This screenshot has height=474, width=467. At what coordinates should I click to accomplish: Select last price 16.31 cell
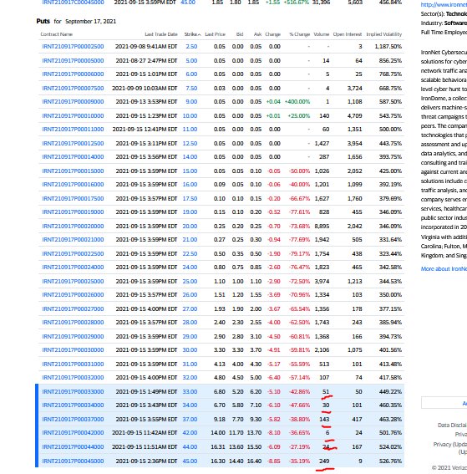pos(218,446)
